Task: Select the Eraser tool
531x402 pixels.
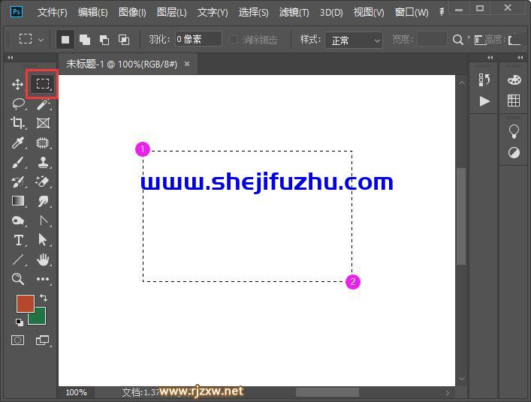Action: tap(43, 182)
